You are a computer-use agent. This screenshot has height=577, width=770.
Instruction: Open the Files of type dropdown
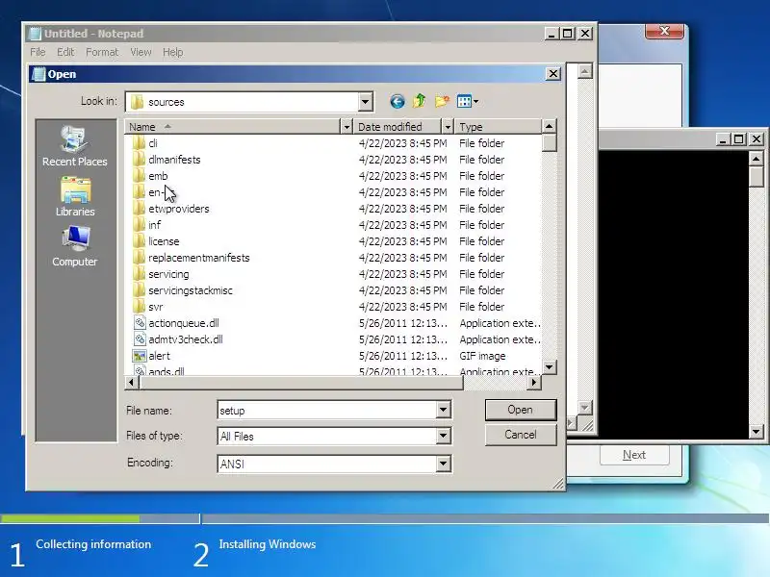(443, 436)
